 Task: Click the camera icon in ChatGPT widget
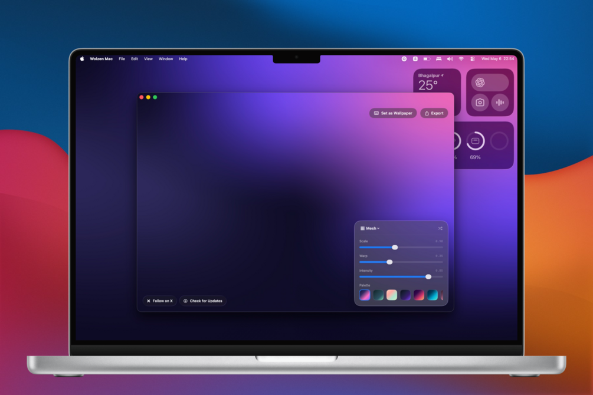[480, 103]
